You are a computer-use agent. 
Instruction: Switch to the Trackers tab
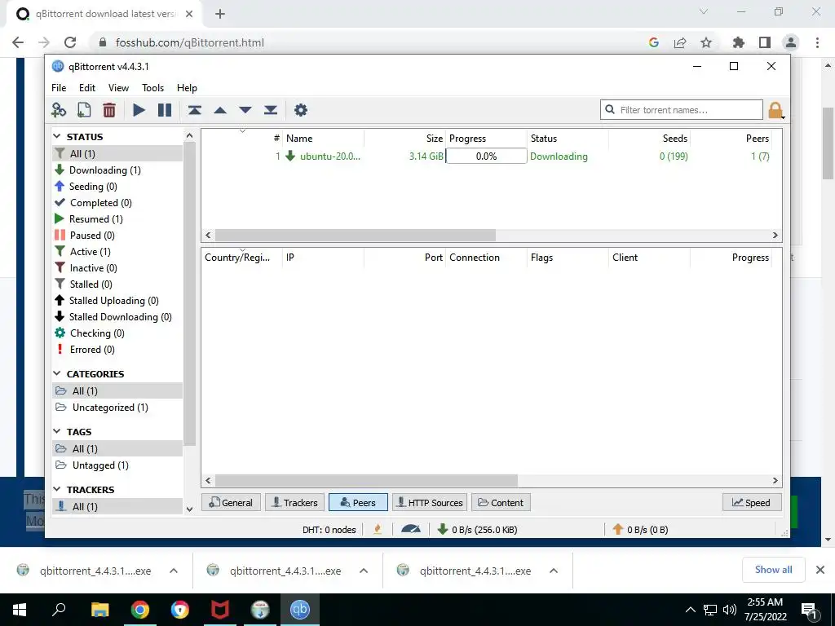tap(294, 502)
